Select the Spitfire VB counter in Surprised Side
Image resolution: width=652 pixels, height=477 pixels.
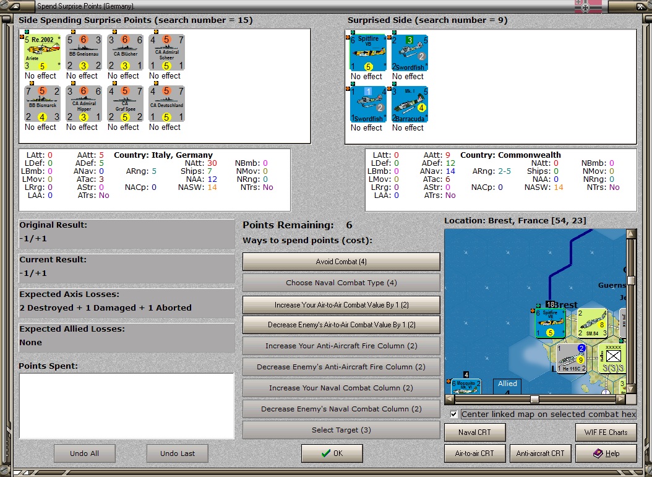pos(368,53)
